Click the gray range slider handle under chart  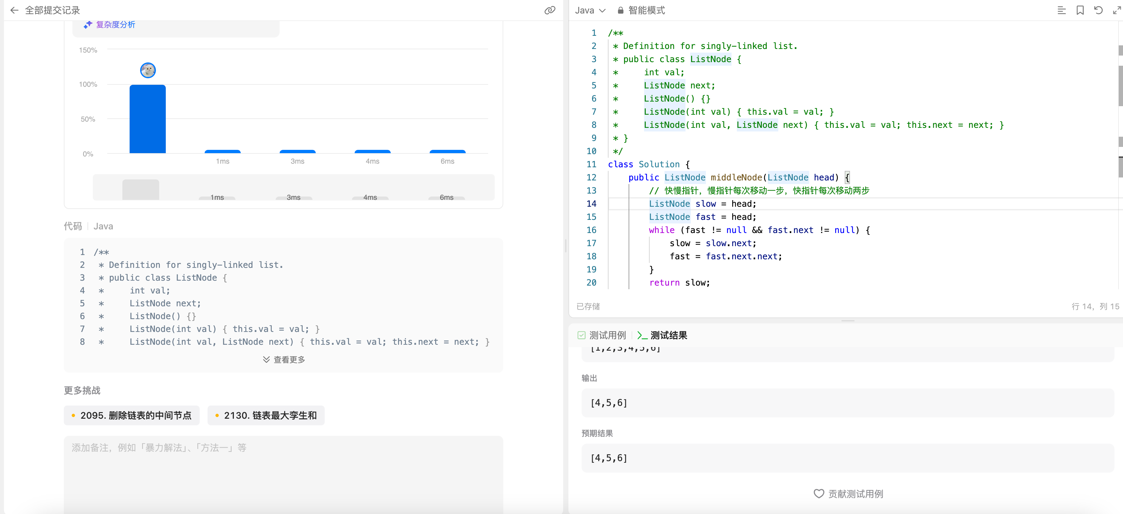(x=140, y=190)
